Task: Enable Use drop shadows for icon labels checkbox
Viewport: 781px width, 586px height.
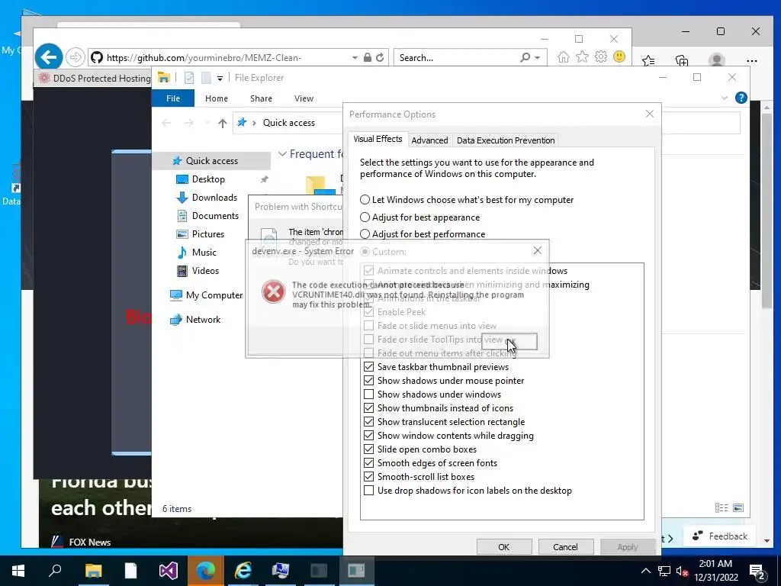Action: click(368, 491)
